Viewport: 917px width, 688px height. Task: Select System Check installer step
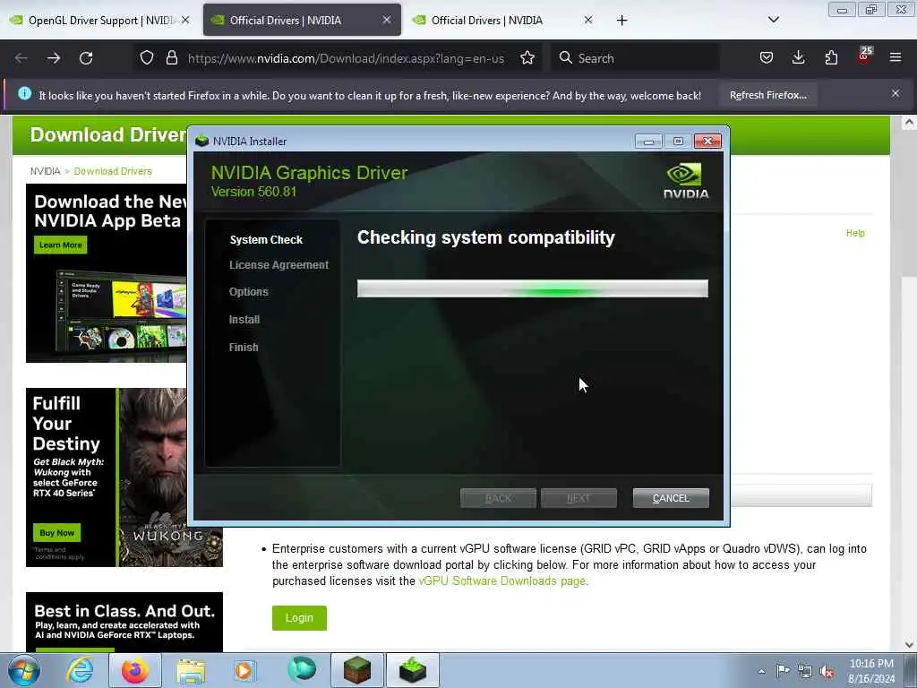pyautogui.click(x=266, y=240)
